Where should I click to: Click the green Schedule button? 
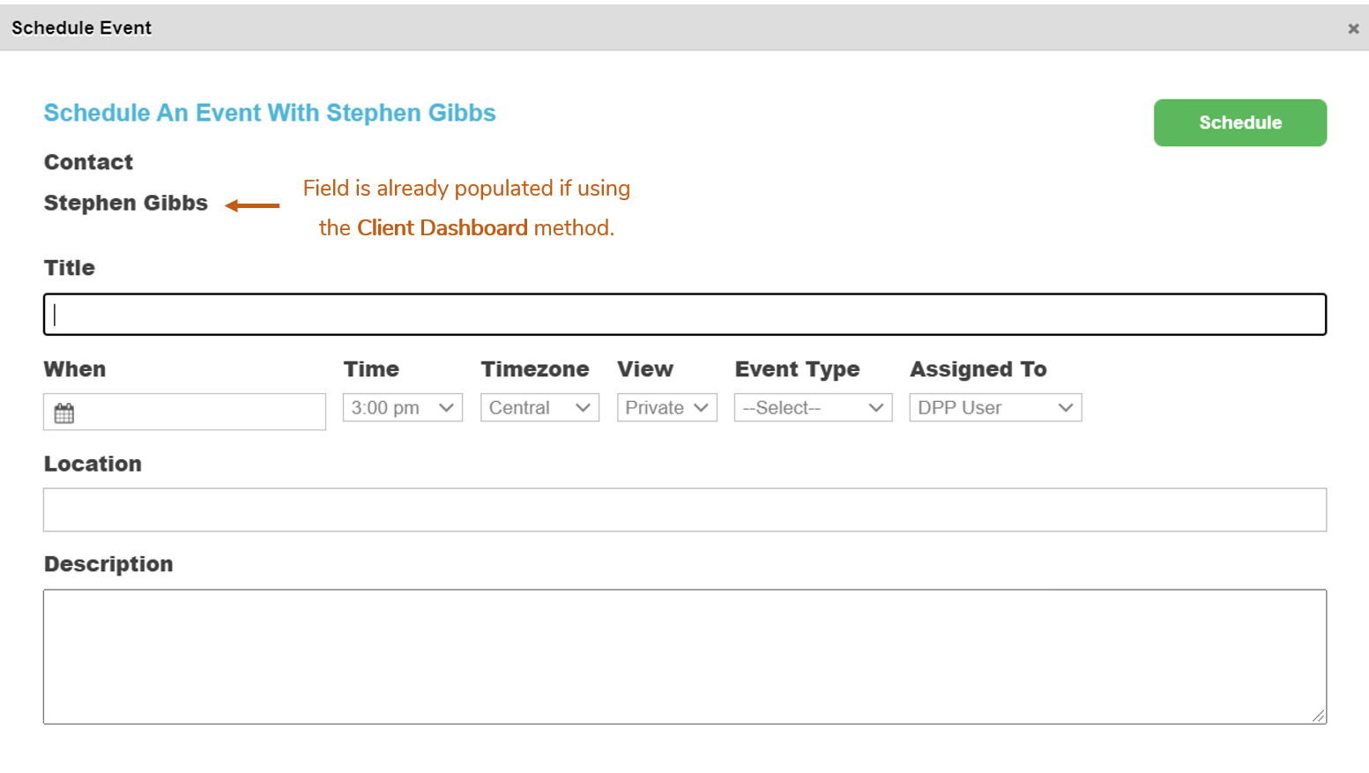pyautogui.click(x=1240, y=123)
